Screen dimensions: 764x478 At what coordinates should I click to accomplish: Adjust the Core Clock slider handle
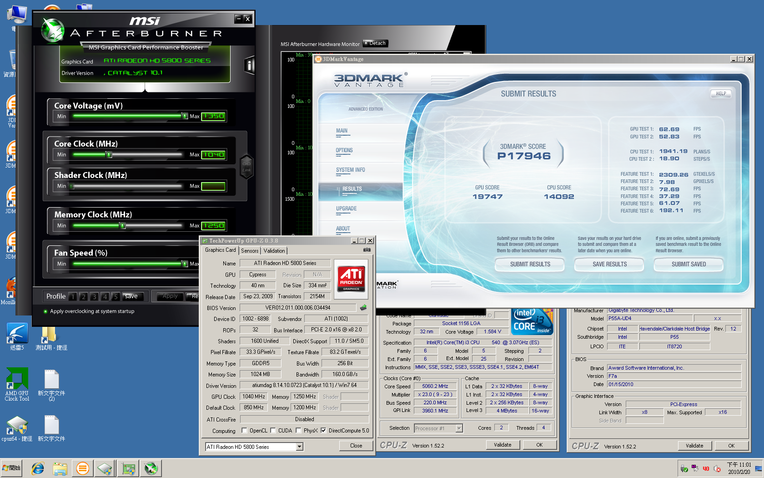pyautogui.click(x=109, y=154)
